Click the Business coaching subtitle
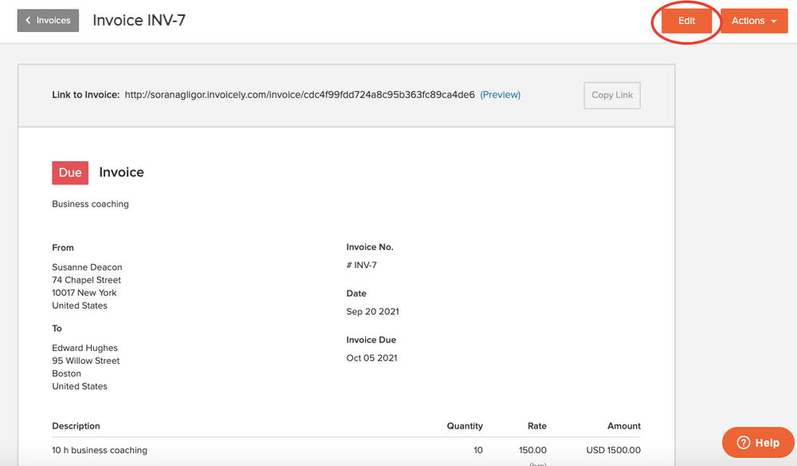Screen dimensions: 797x466 click(90, 203)
